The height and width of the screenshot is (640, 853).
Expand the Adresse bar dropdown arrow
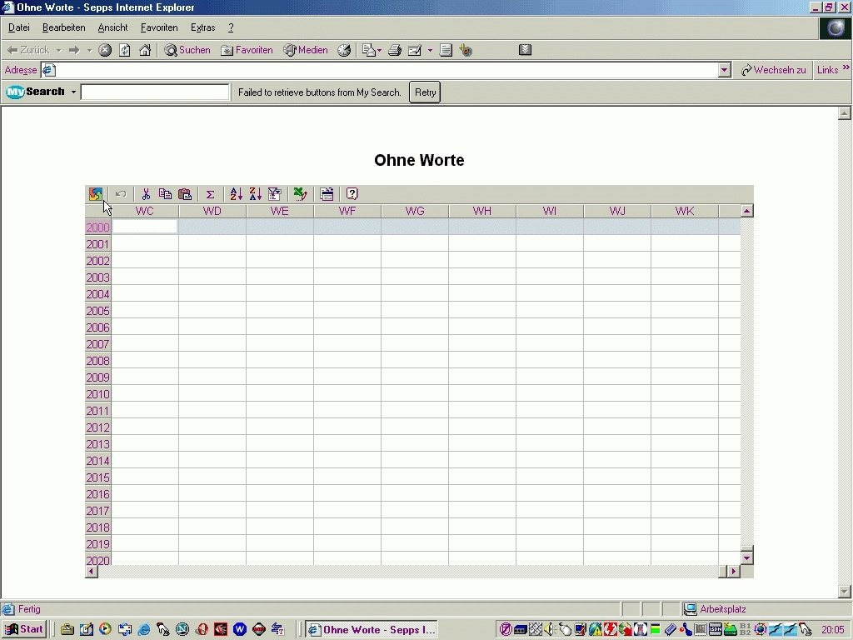tap(725, 71)
